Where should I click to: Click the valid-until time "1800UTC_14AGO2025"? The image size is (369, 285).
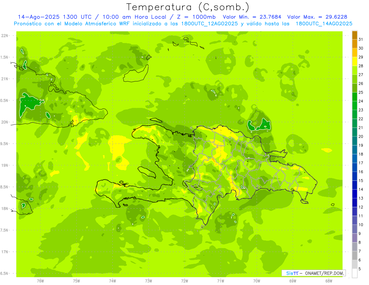coord(324,24)
